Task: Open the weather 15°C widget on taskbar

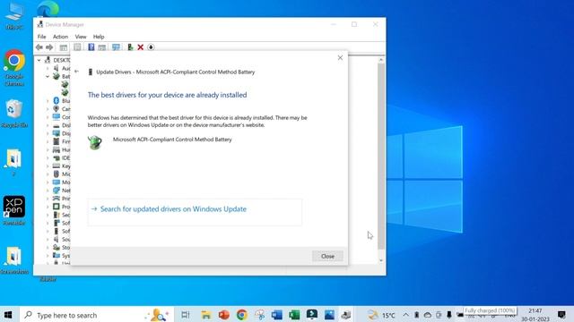Action: 381,315
